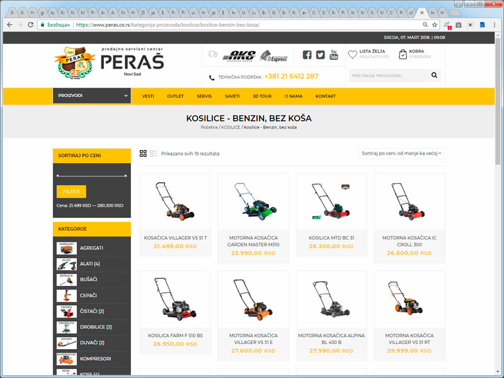Open the DROBILICE (2) category
Image resolution: width=504 pixels, height=378 pixels.
pyautogui.click(x=96, y=327)
